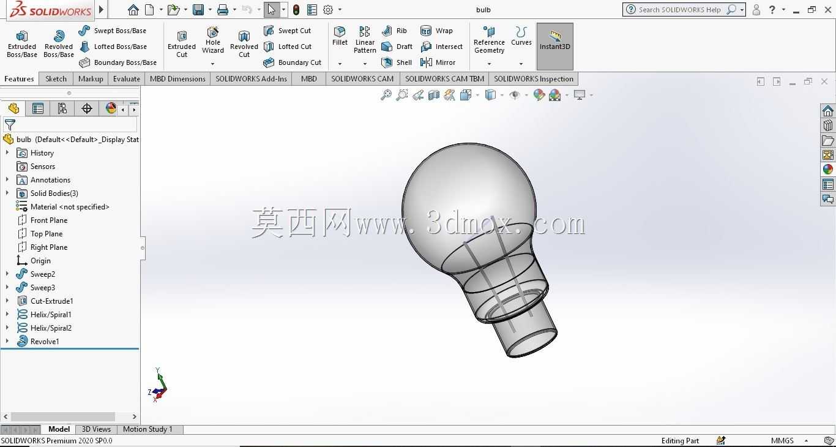Open Section View tool
836x447 pixels.
[x=434, y=95]
